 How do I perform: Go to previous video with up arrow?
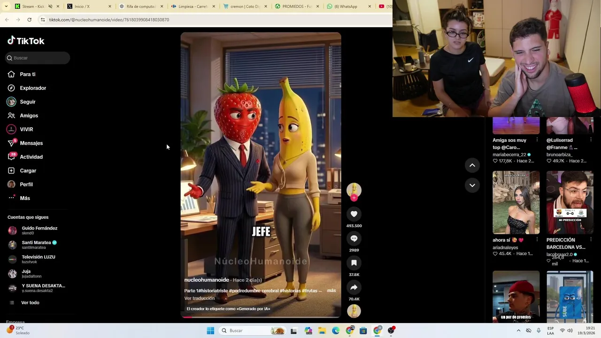472,165
